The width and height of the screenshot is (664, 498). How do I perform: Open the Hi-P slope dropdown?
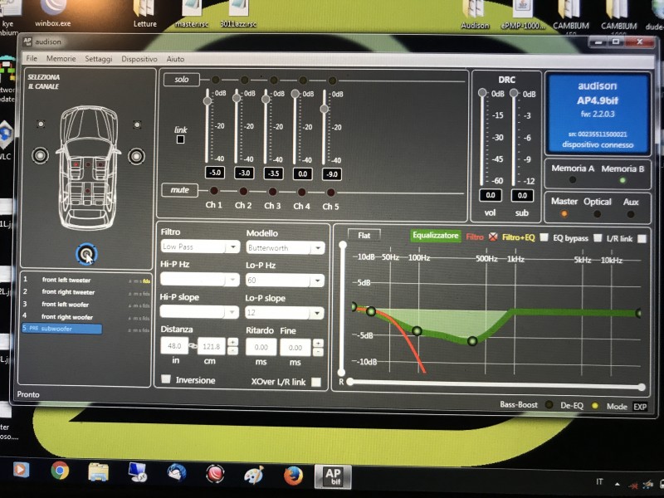point(199,312)
